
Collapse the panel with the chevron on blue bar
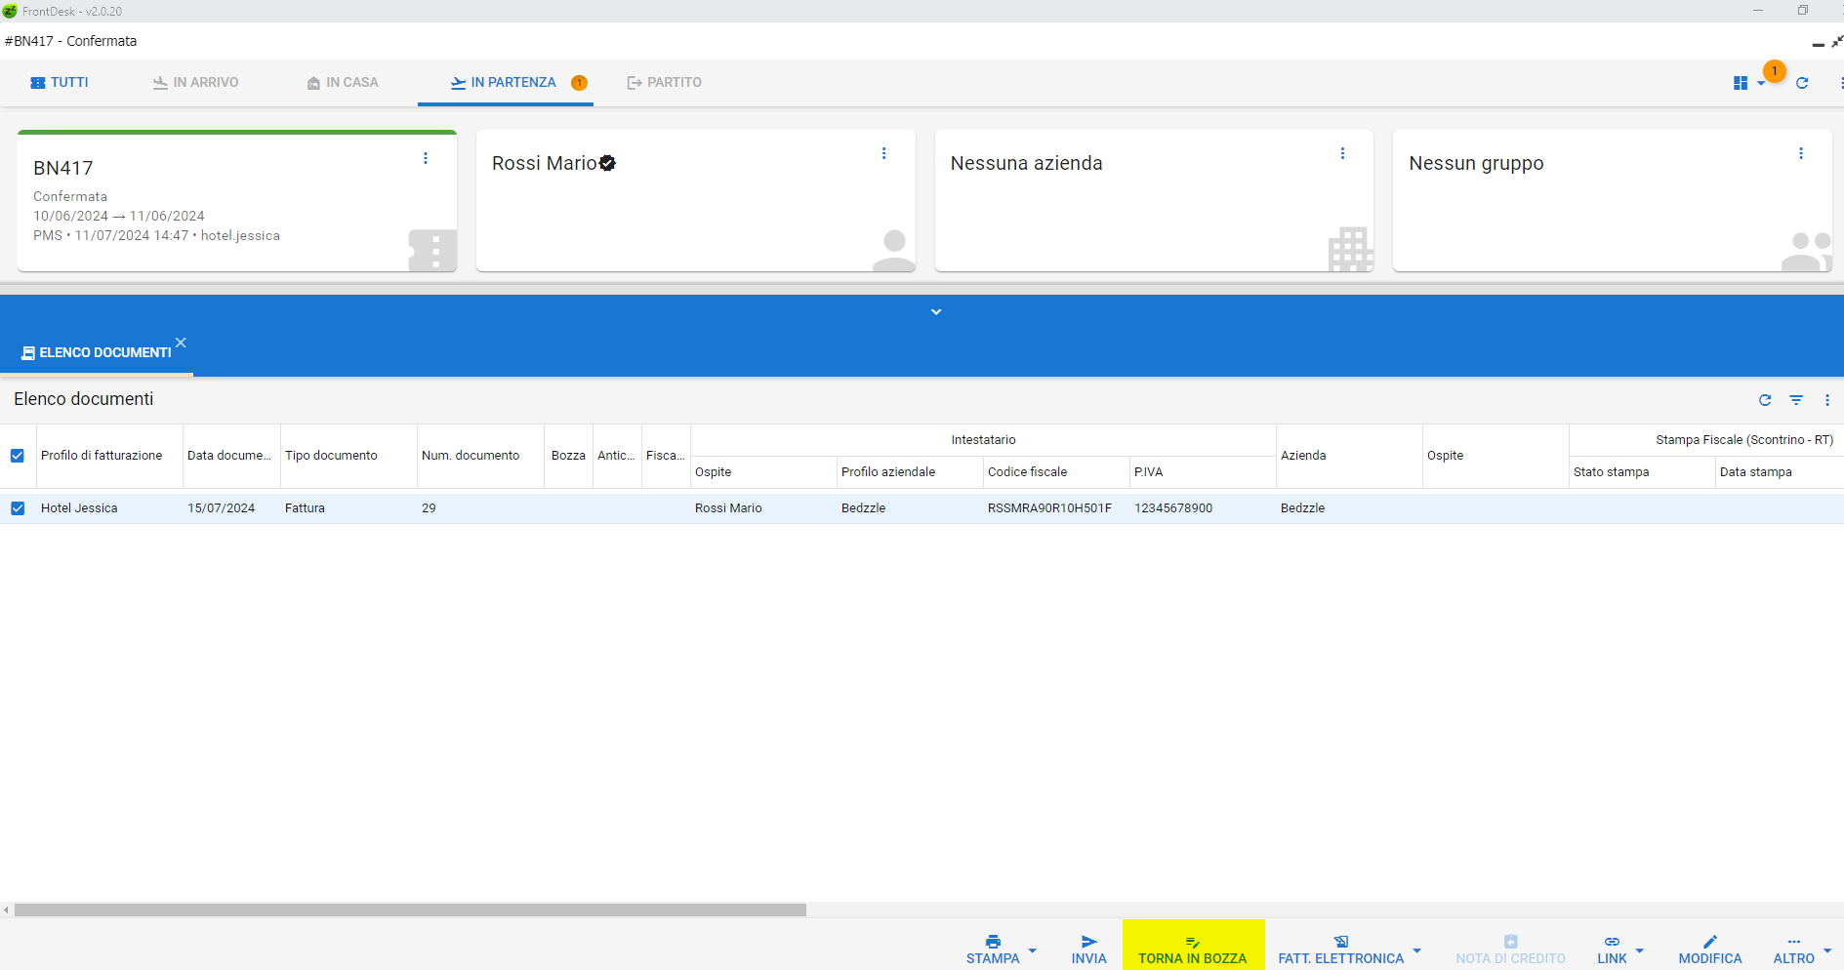[x=936, y=312]
